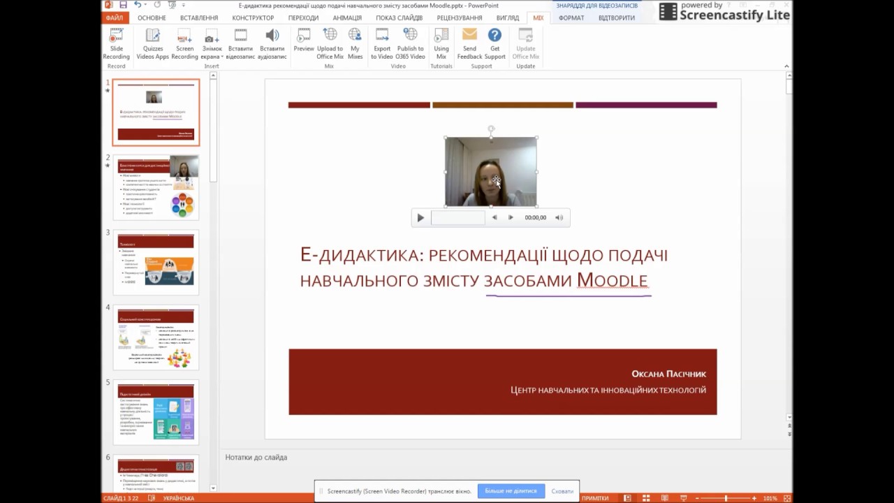The height and width of the screenshot is (503, 894).
Task: Open My Mixes
Action: point(355,43)
